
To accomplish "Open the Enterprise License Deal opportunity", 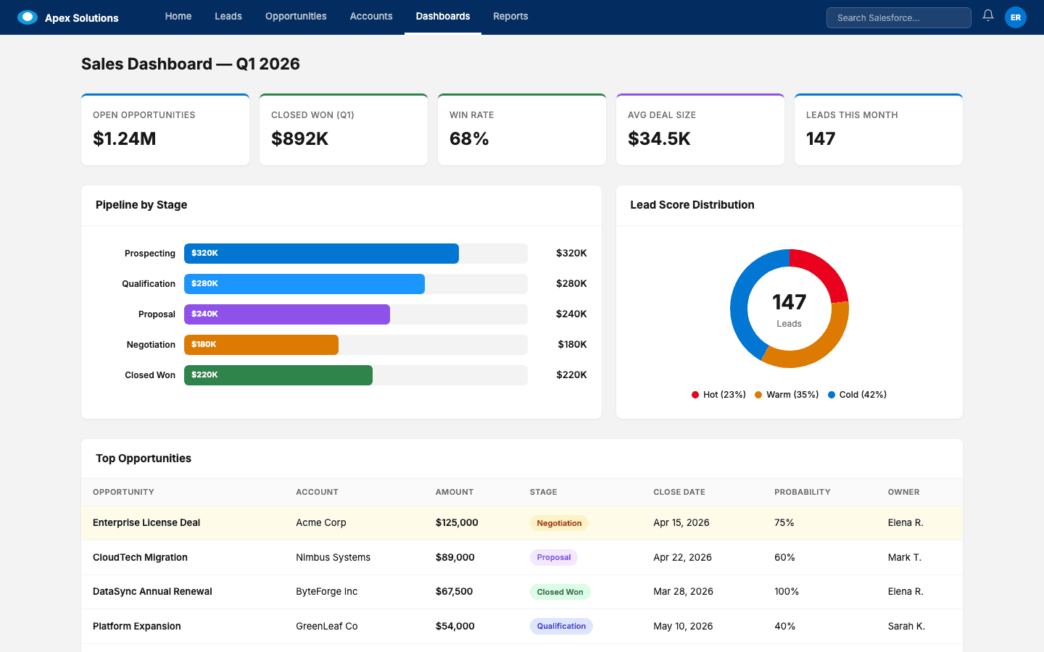I will [x=146, y=523].
